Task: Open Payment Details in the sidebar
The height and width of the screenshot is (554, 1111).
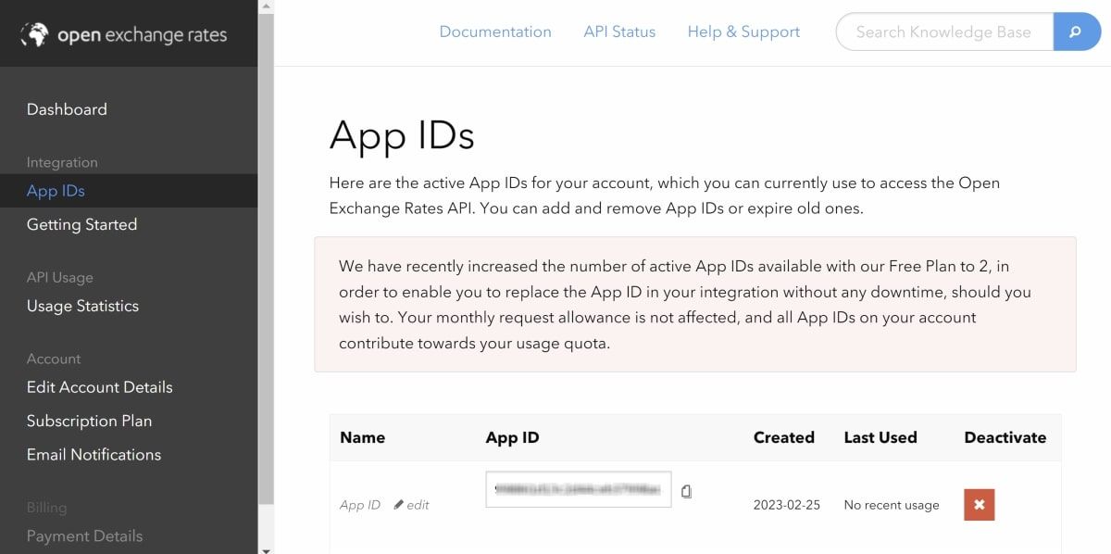Action: pyautogui.click(x=84, y=535)
